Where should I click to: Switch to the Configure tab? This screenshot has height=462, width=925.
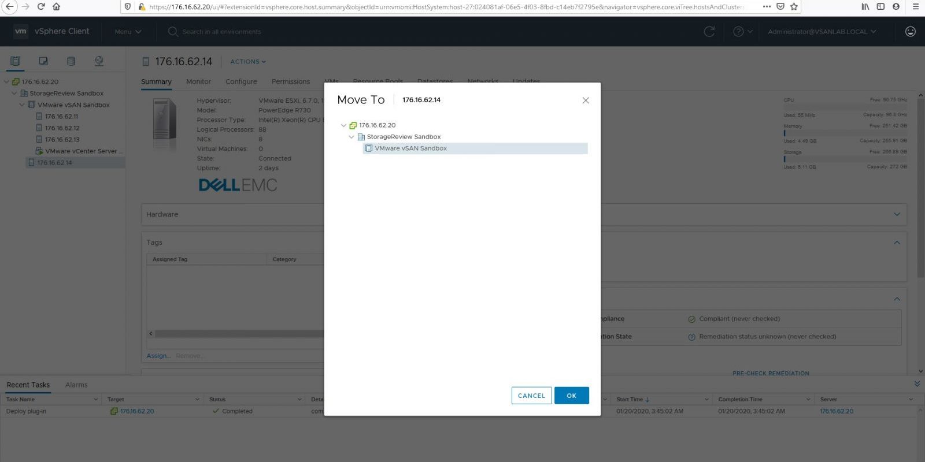coord(241,82)
